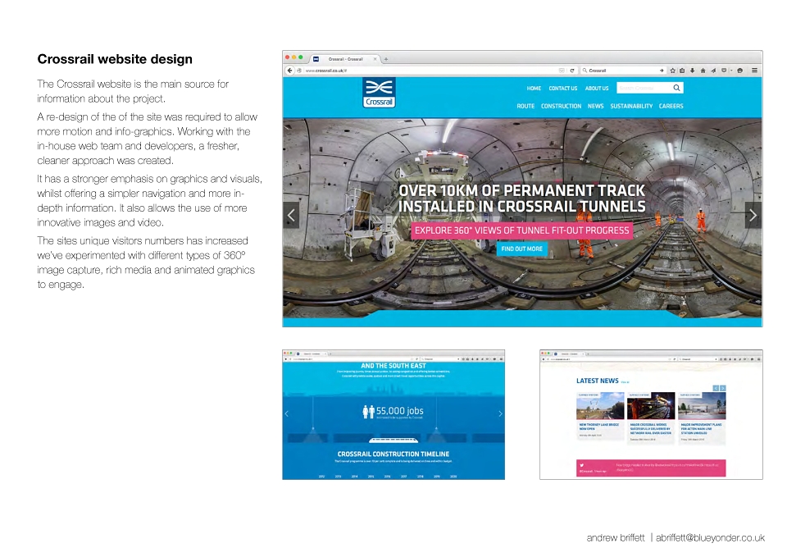The height and width of the screenshot is (557, 787).
Task: Click the round face icon in browser toolbar
Action: click(739, 71)
